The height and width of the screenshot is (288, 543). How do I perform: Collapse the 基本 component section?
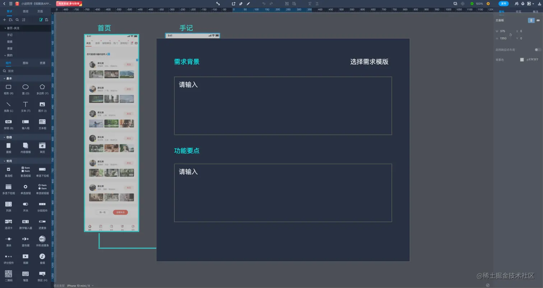point(4,79)
